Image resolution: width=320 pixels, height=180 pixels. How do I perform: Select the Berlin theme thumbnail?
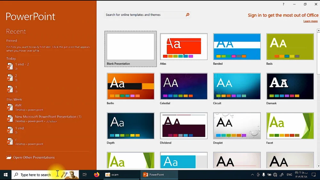coord(131,86)
